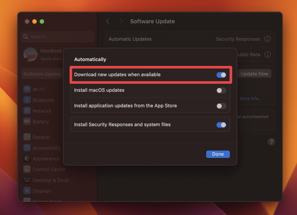
Task: Click the MacBook account name
Action: tap(51, 51)
